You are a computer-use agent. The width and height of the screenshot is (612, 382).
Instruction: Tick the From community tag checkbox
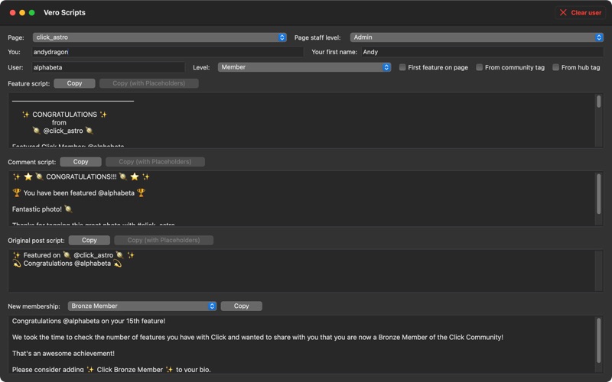tap(479, 67)
